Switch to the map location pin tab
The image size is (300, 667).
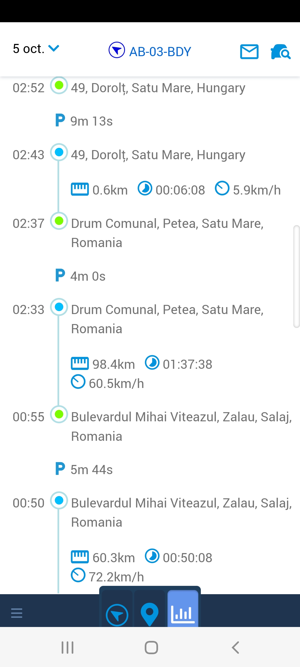click(149, 614)
